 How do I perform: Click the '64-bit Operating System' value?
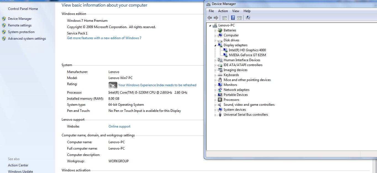pos(126,105)
